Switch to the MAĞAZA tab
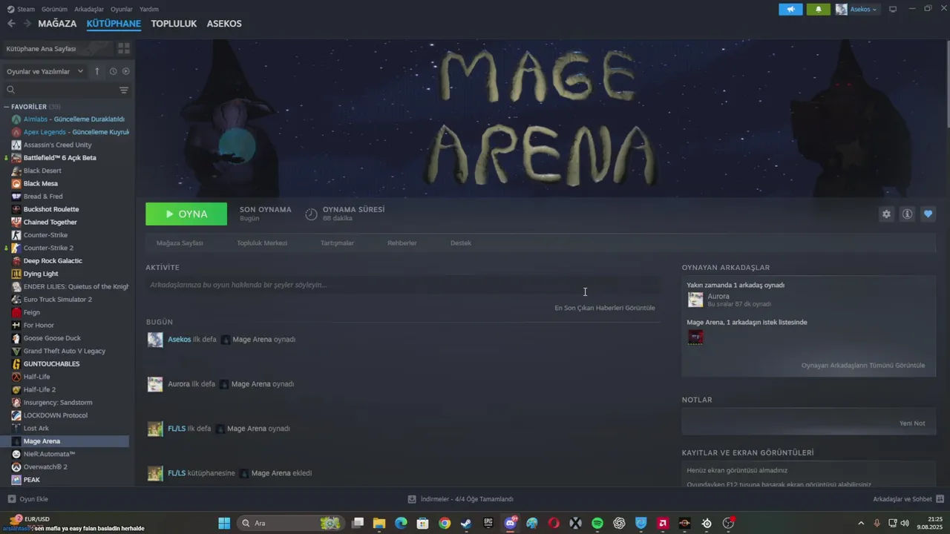The width and height of the screenshot is (950, 534). pyautogui.click(x=57, y=24)
